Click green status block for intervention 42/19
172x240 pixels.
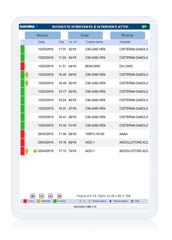tap(23, 49)
